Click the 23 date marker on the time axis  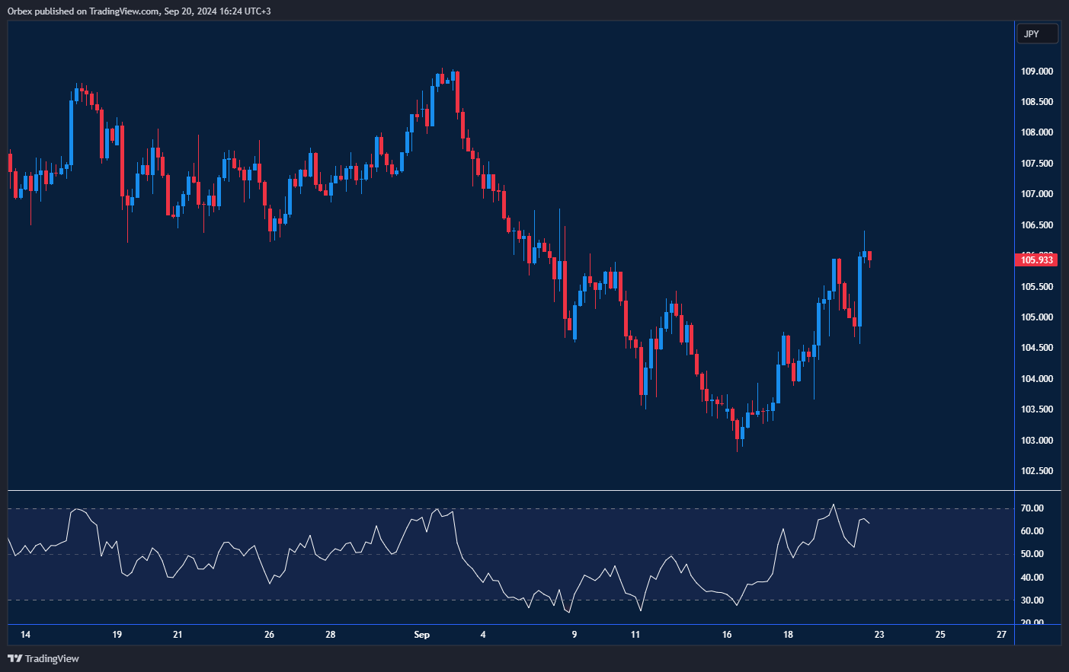tap(879, 635)
